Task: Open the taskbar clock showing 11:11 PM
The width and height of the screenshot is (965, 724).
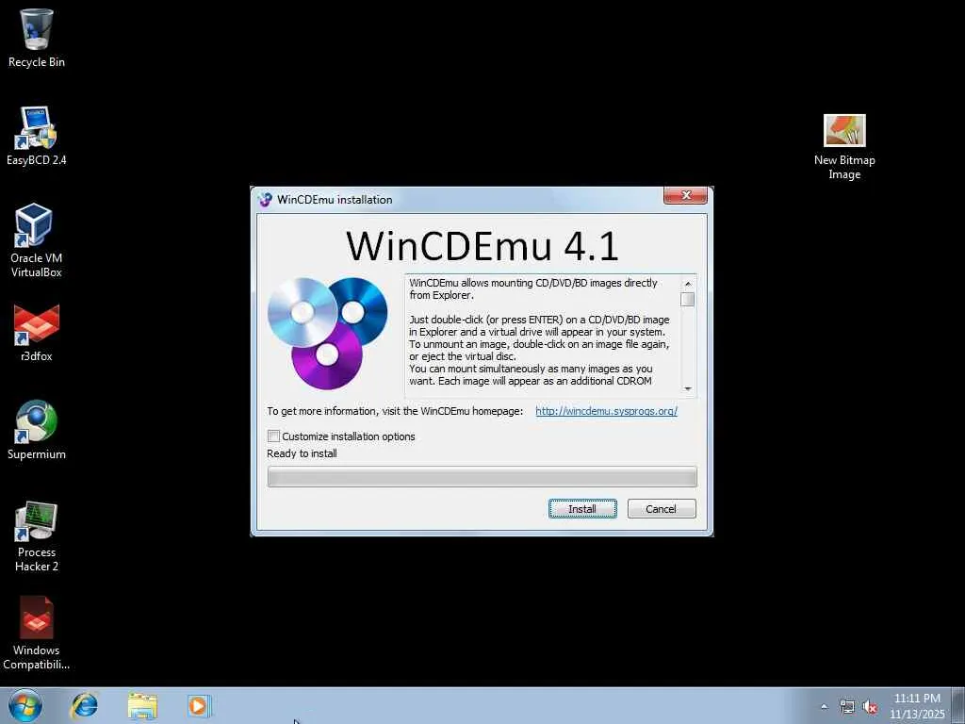Action: click(x=917, y=705)
